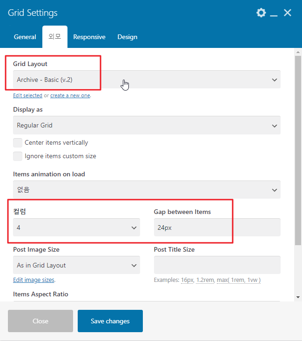Click the Edit selected link

(x=27, y=95)
